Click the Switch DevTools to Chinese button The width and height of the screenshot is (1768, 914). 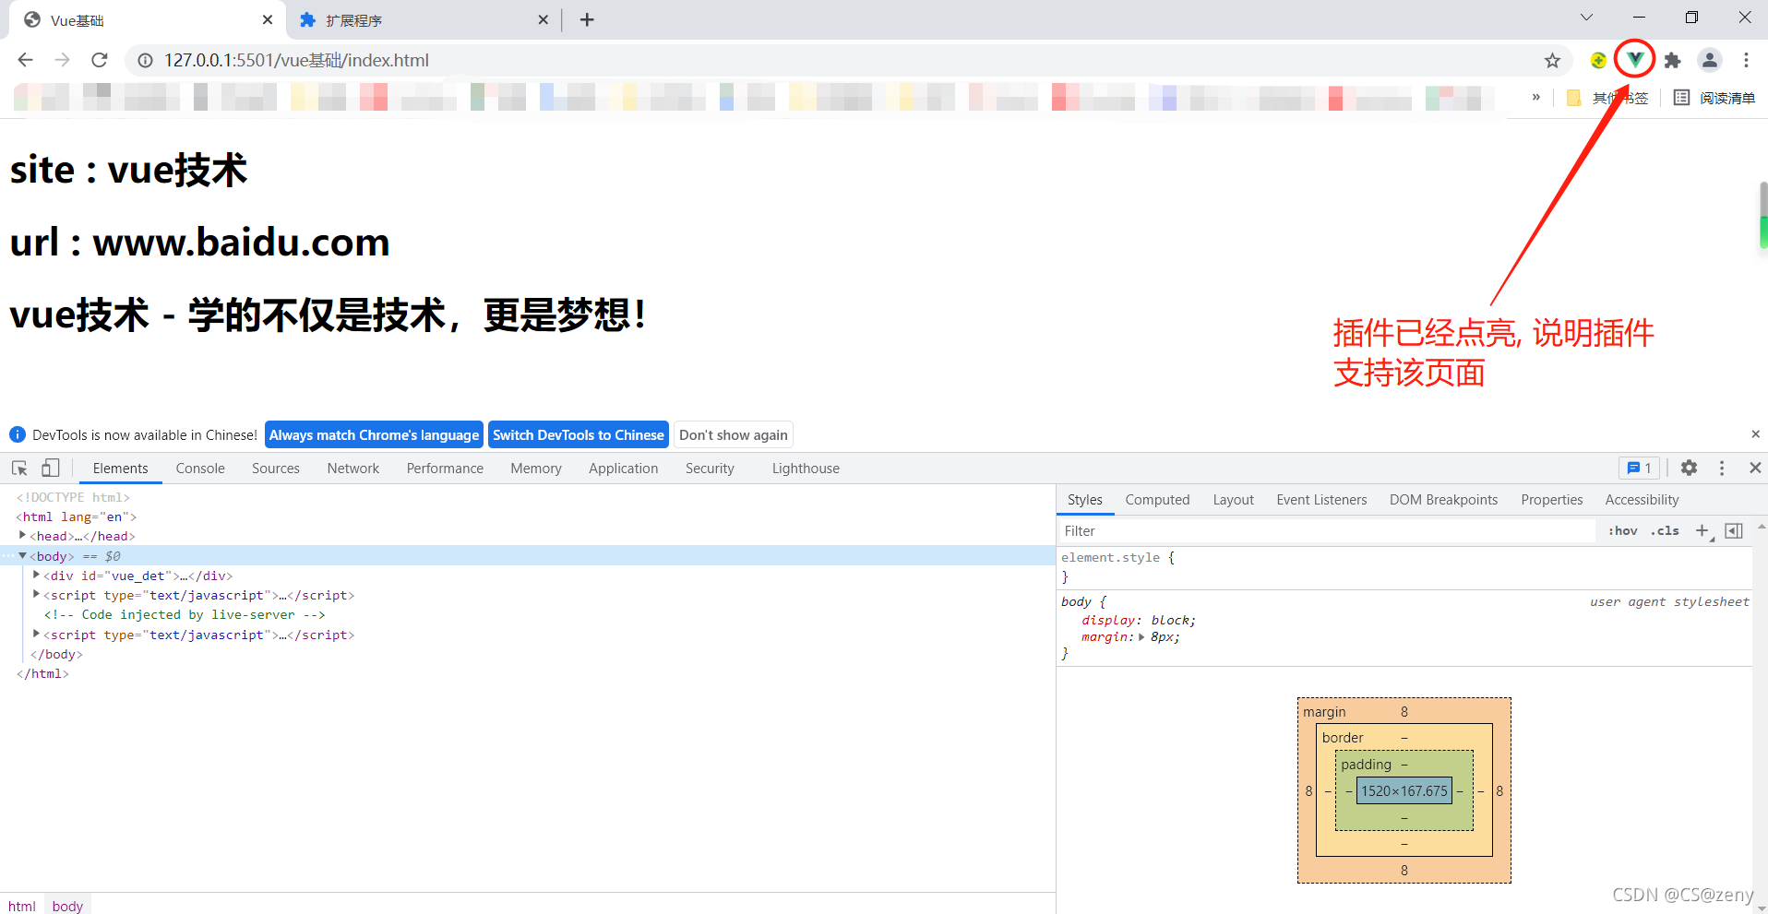pos(579,434)
